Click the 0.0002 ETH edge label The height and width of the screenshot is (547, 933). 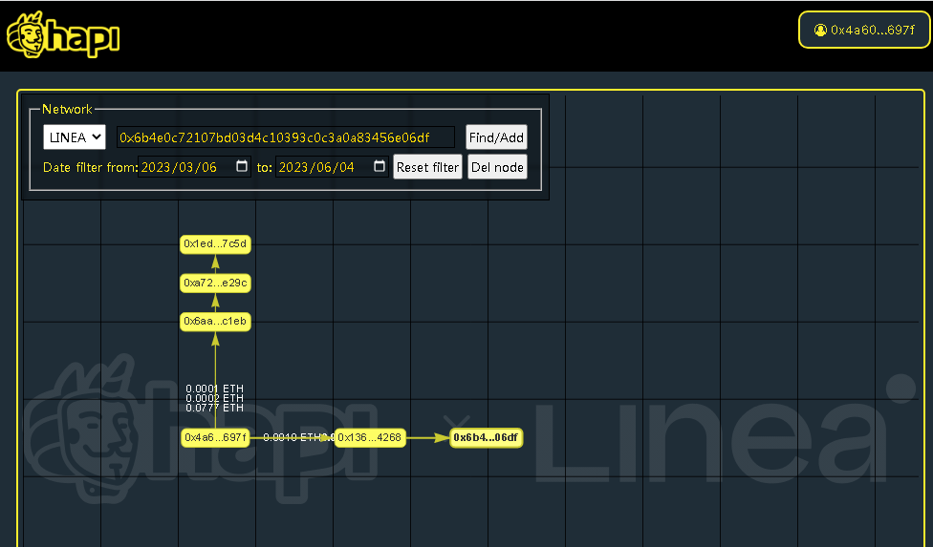[214, 398]
